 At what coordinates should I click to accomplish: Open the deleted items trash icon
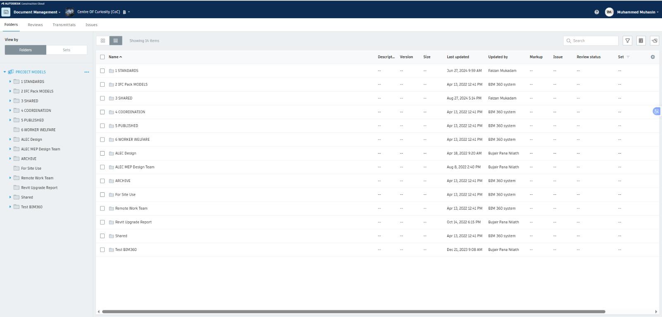click(x=641, y=40)
